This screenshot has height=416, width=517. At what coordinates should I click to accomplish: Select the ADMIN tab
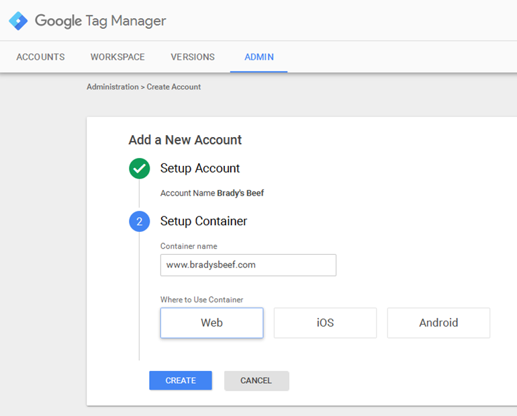[x=258, y=57]
